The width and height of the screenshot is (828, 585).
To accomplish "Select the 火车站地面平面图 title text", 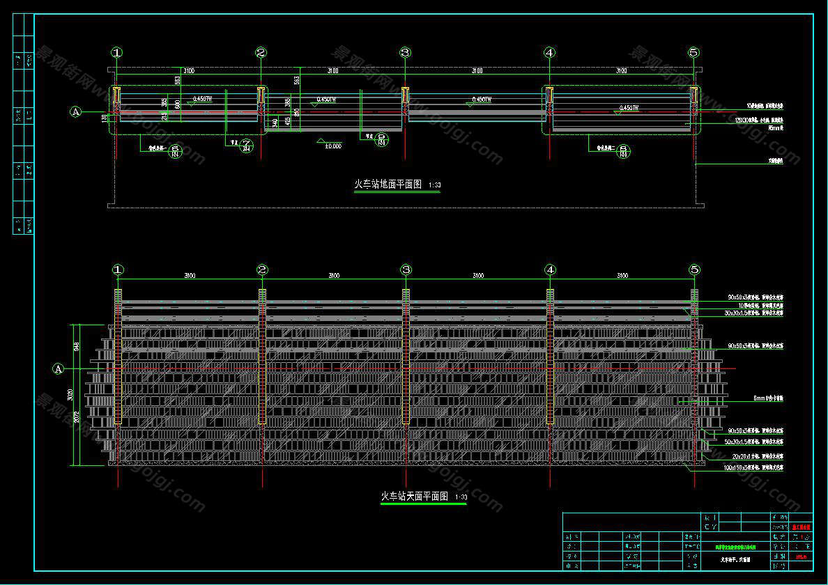I will 388,185.
